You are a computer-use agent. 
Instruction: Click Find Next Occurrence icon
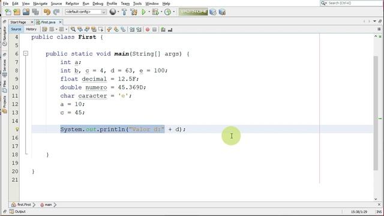tap(86, 29)
